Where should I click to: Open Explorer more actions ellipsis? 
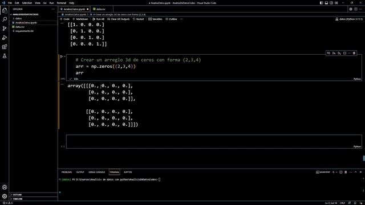pyautogui.click(x=53, y=9)
